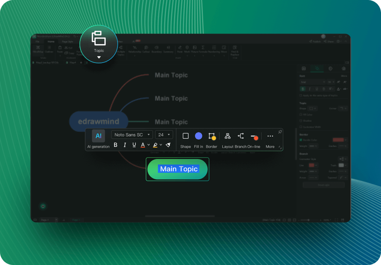
Task: Click the Mark tool in the ribbon
Action: [187, 49]
